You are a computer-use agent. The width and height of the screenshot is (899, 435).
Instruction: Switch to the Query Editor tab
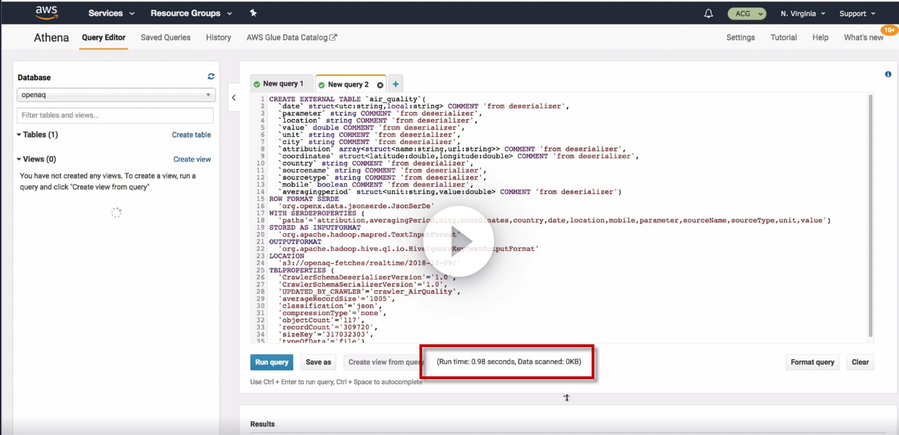pyautogui.click(x=104, y=37)
